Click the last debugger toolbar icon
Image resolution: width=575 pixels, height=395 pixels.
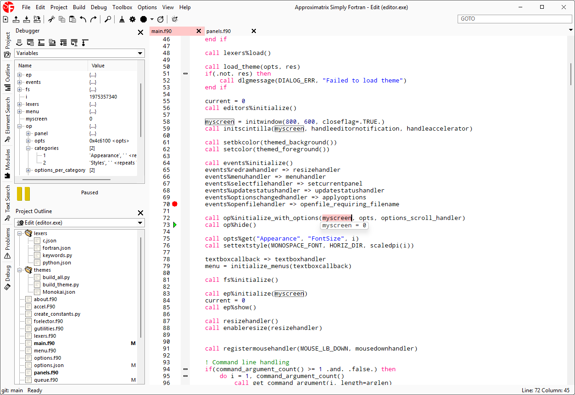pos(85,43)
